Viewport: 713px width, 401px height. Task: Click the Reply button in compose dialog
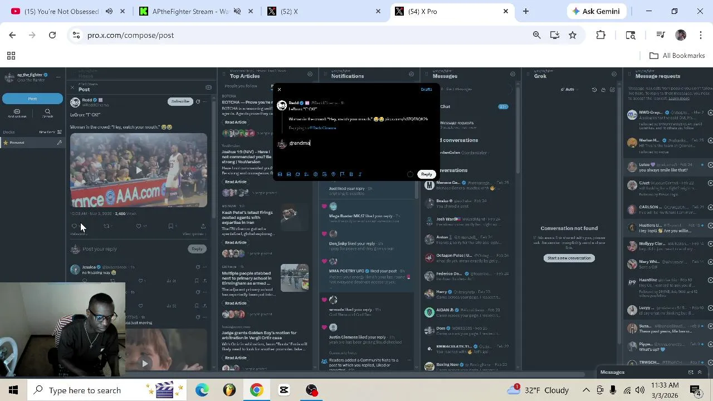point(426,174)
